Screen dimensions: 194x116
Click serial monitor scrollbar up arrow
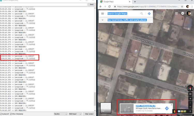pos(95,8)
